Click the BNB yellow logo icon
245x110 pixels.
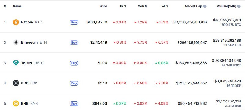[16, 104]
